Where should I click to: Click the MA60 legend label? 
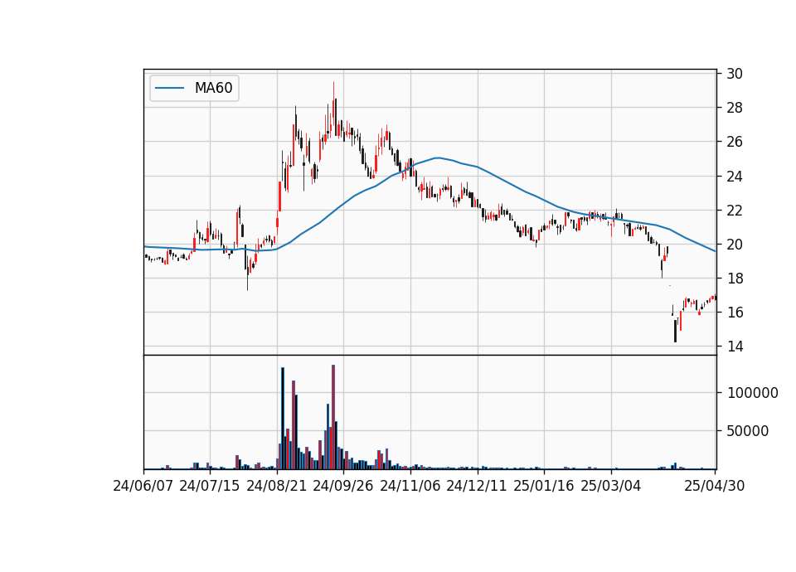[213, 88]
